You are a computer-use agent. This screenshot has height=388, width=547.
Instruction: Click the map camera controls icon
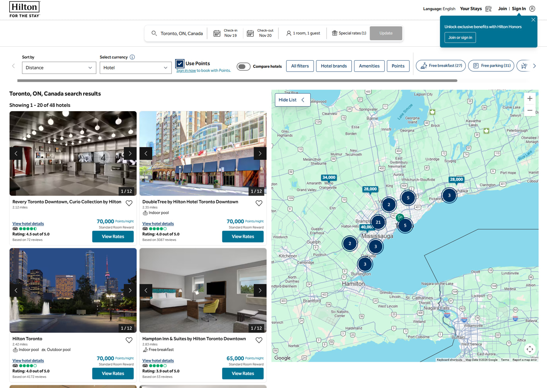(530, 349)
